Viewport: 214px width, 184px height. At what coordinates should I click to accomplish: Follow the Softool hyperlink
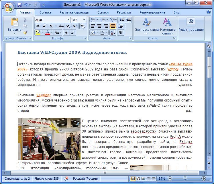[173, 69]
